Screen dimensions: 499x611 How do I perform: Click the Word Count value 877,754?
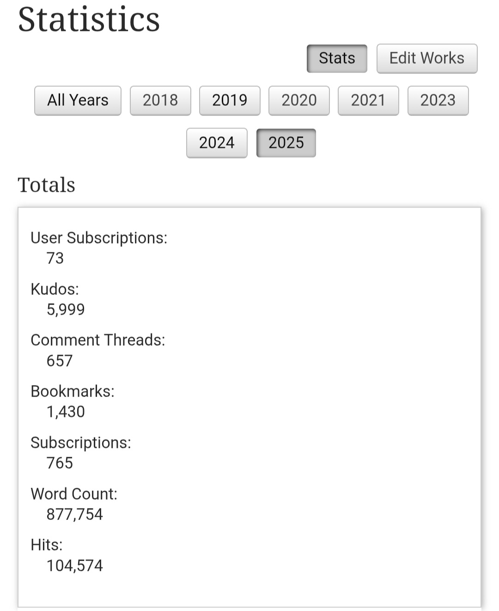pyautogui.click(x=74, y=514)
